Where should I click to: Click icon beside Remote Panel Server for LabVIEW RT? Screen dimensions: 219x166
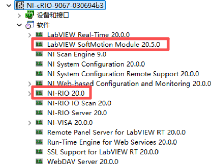coord(39,132)
